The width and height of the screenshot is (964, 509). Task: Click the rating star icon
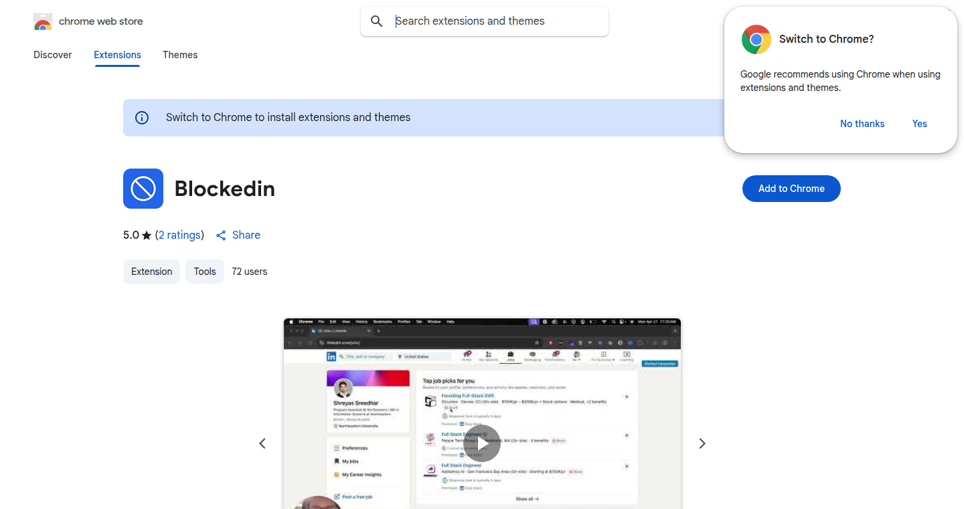[x=147, y=235]
